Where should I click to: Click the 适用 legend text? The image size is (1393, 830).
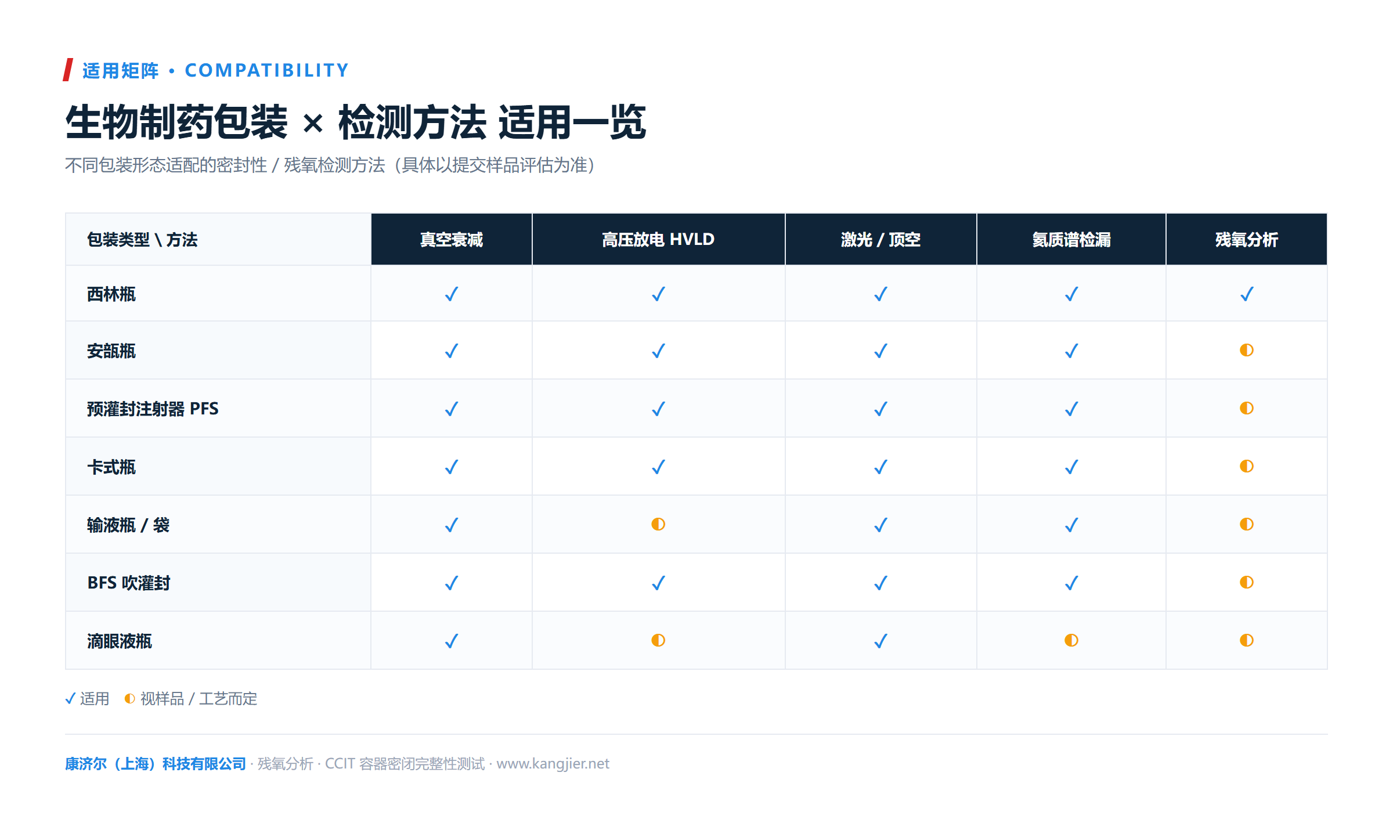click(95, 698)
